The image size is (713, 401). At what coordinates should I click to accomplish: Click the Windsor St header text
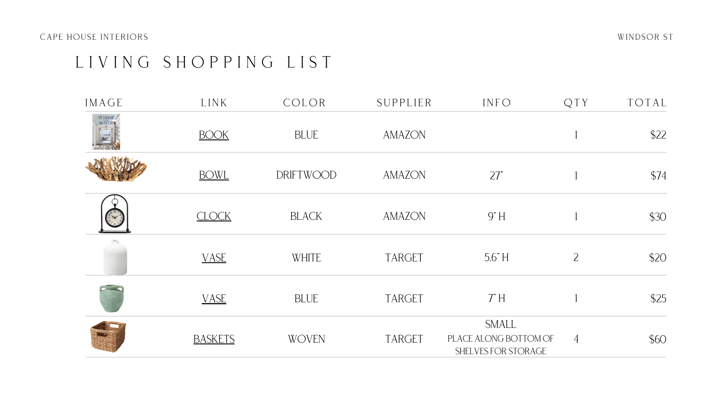click(645, 37)
